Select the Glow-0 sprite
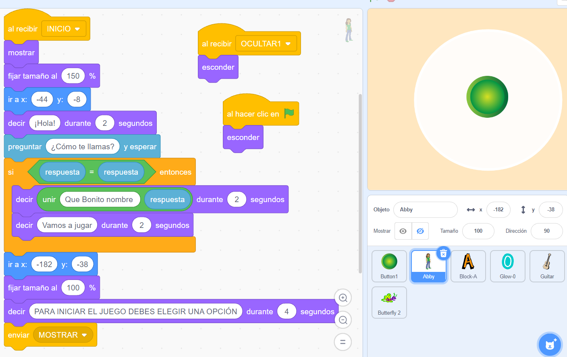Viewport: 567px width, 357px height. [x=507, y=266]
